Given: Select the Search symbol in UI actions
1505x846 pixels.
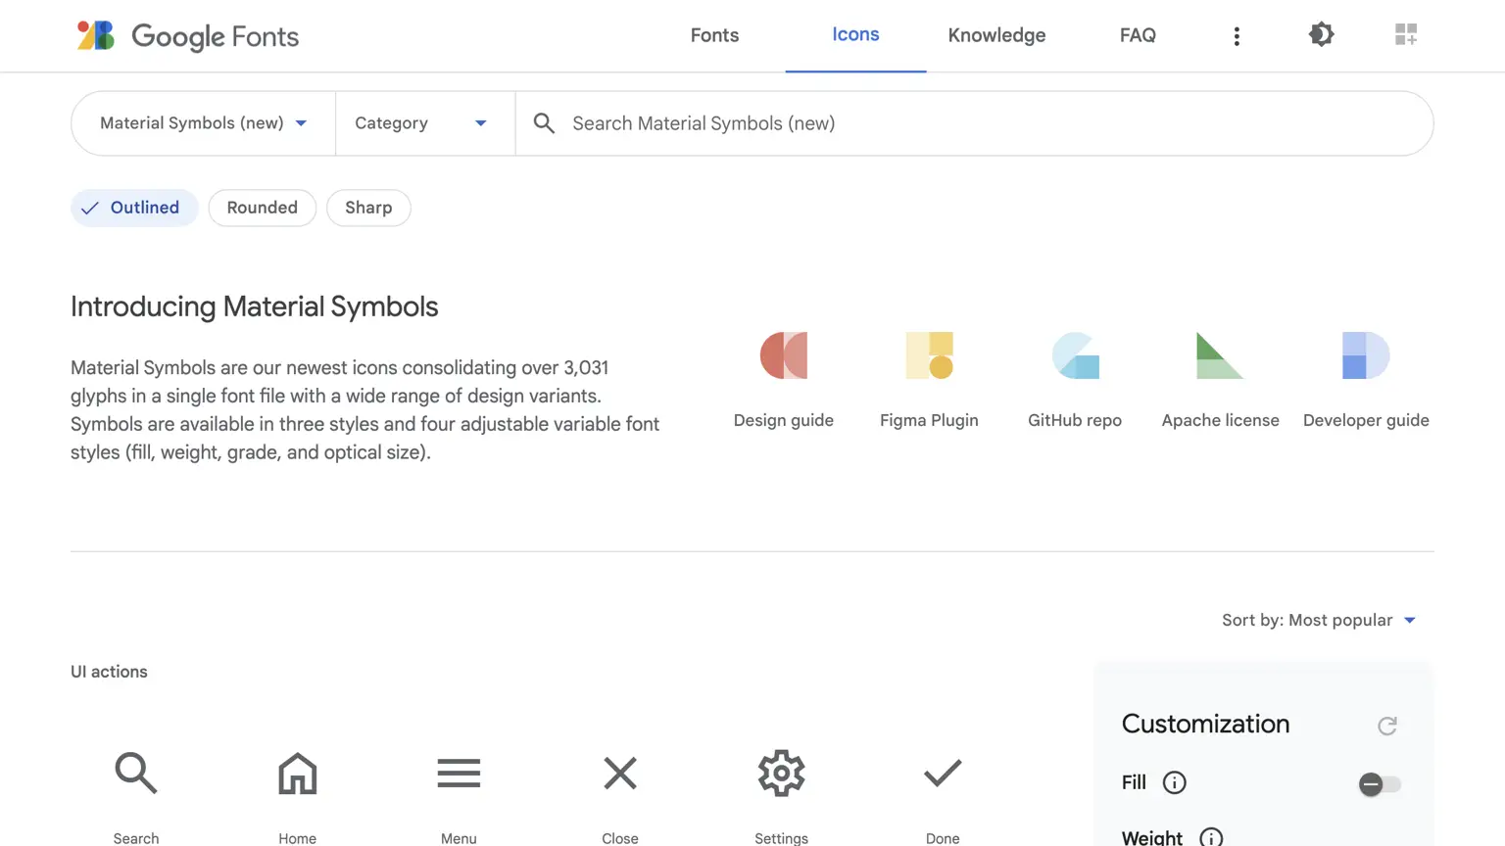Looking at the screenshot, I should [135, 773].
